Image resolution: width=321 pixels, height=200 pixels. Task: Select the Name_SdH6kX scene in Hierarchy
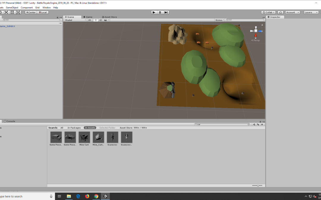[7, 26]
